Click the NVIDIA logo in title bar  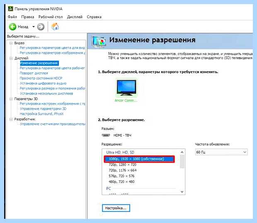(x=11, y=9)
